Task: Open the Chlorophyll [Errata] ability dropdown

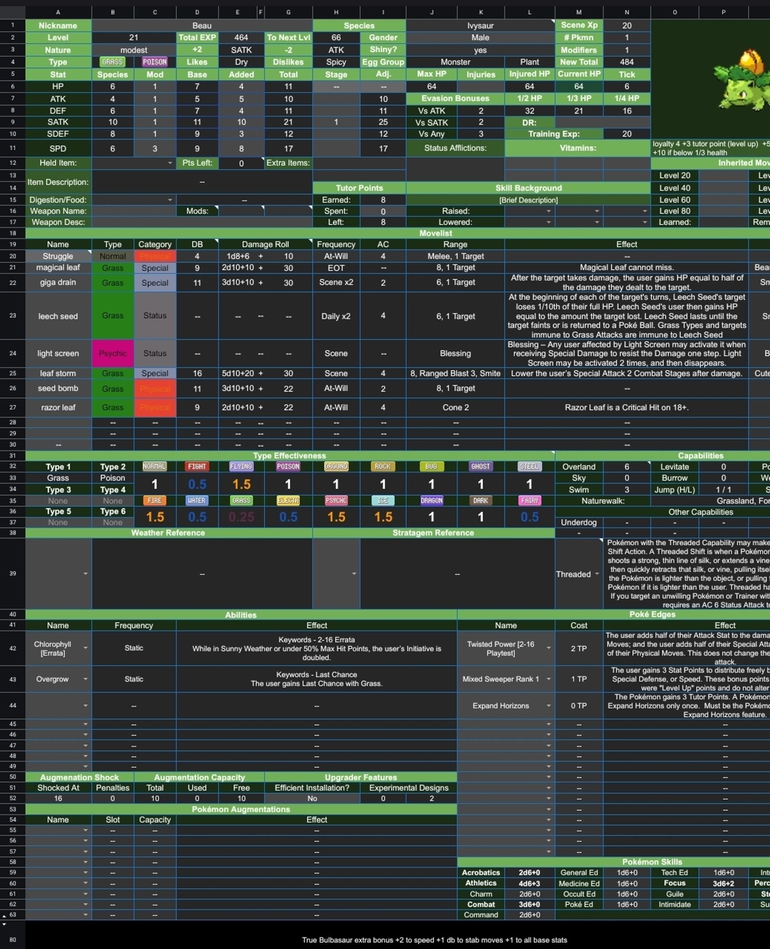Action: 85,648
